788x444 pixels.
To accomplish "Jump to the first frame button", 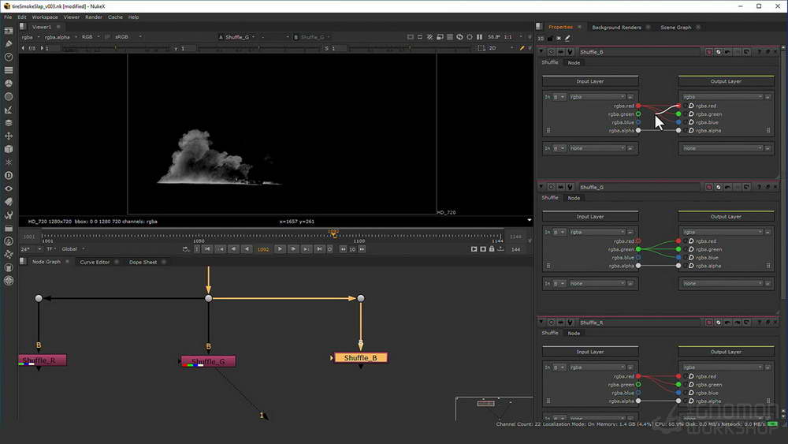I will [x=207, y=249].
